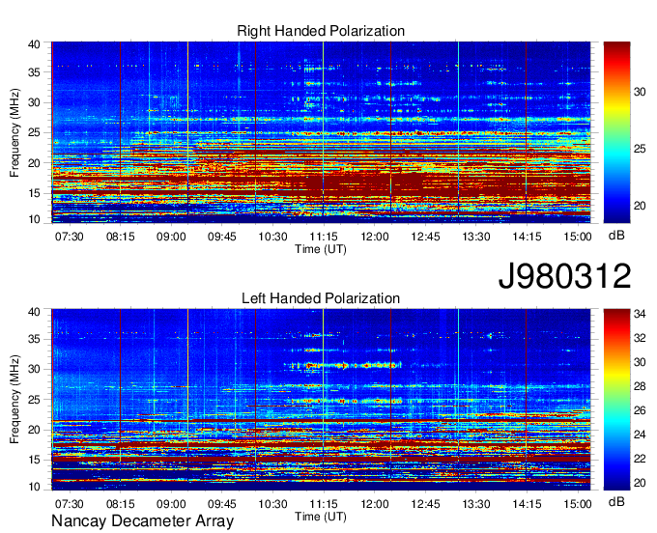
Task: Click the 07:30 time tick of the top plot
Action: pyautogui.click(x=70, y=237)
